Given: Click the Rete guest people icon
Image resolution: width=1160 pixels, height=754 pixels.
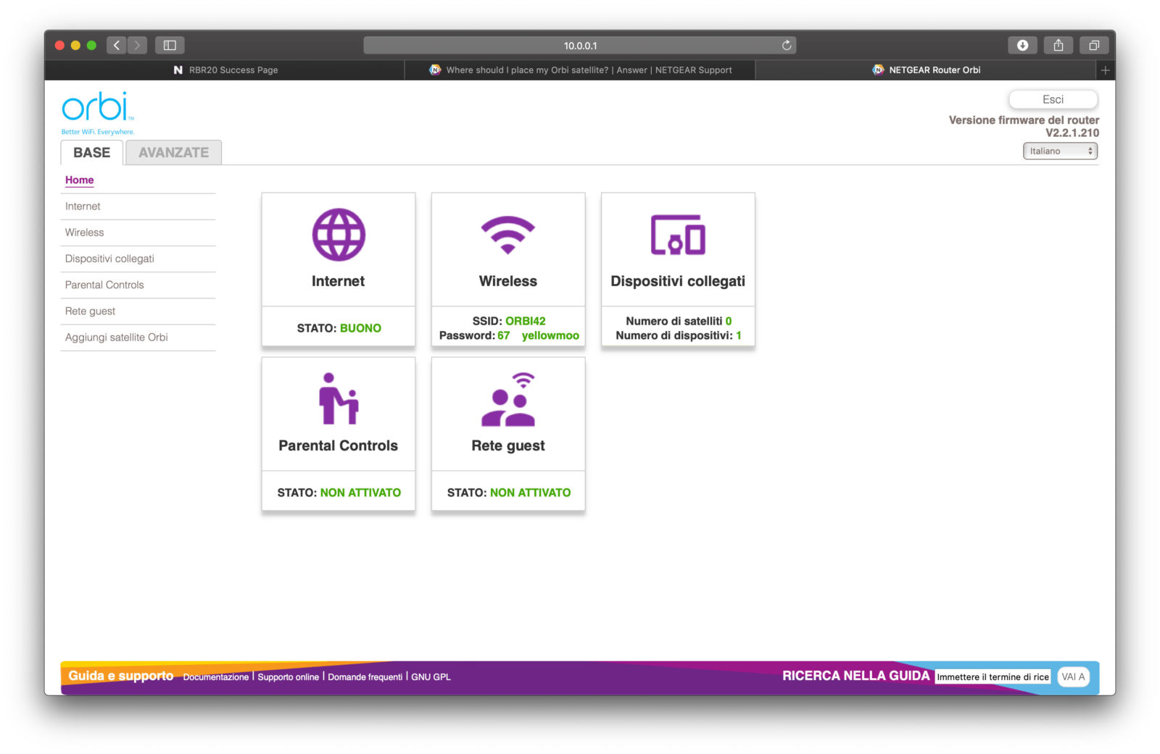Looking at the screenshot, I should click(508, 399).
